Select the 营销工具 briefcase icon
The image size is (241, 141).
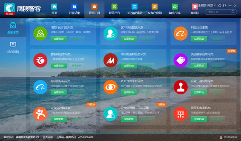tap(95, 7)
